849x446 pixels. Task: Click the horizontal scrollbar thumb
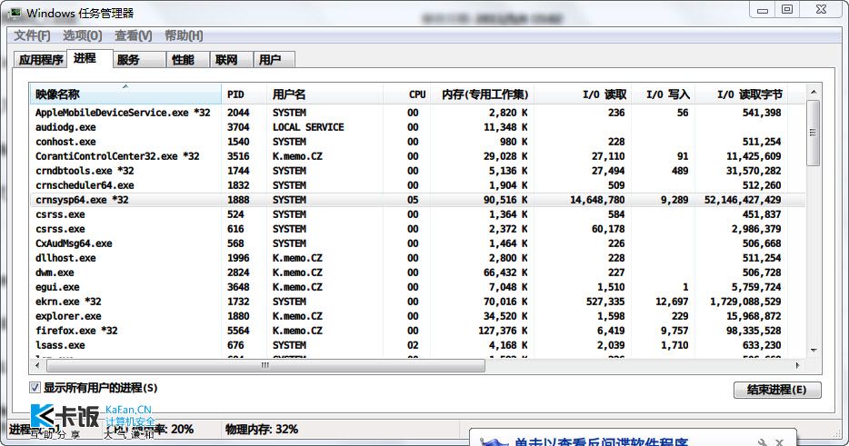pos(265,366)
